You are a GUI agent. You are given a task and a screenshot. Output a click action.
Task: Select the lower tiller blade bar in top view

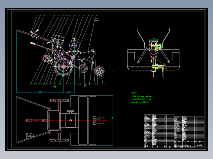[59, 140]
